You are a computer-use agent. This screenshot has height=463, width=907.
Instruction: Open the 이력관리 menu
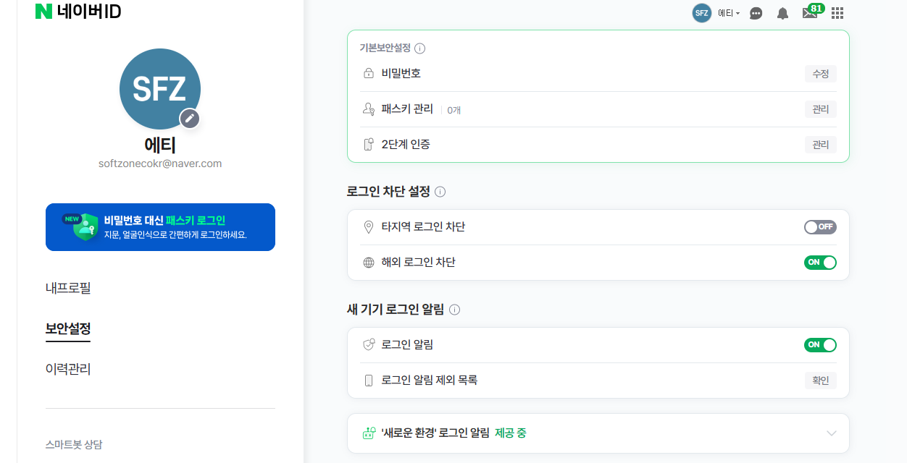pos(68,369)
